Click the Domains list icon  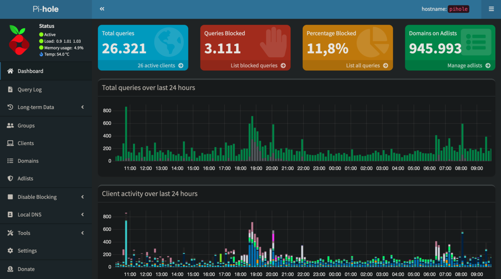tap(10, 160)
